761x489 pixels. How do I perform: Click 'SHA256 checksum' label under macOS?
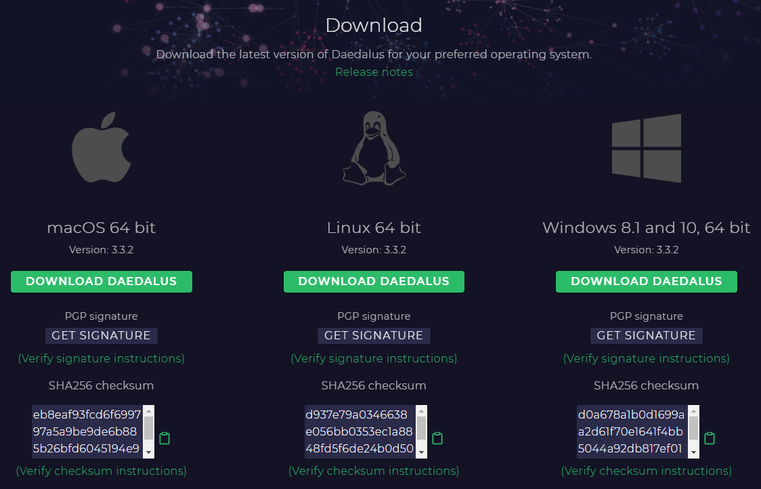[102, 385]
